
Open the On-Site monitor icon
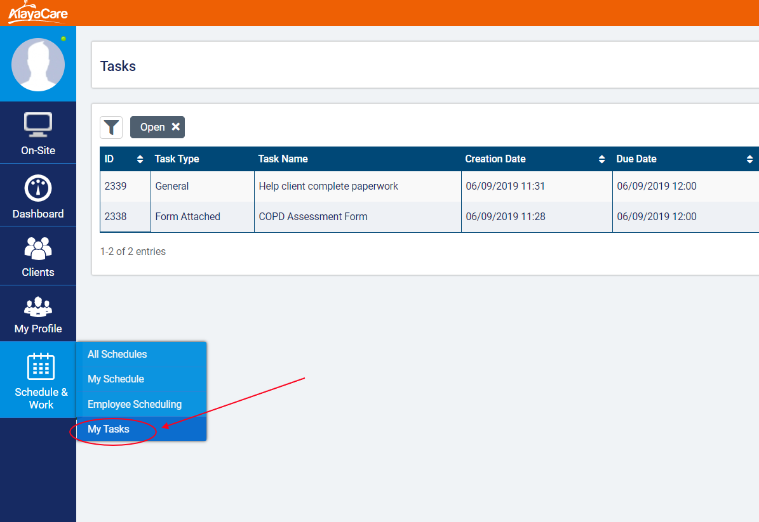click(38, 125)
